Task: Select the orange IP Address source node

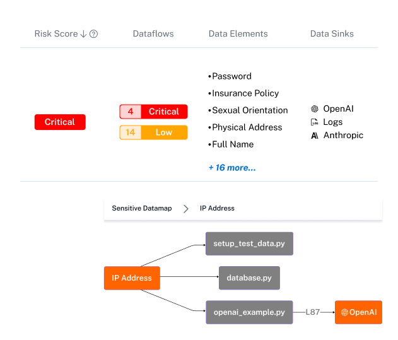Action: pyautogui.click(x=132, y=278)
